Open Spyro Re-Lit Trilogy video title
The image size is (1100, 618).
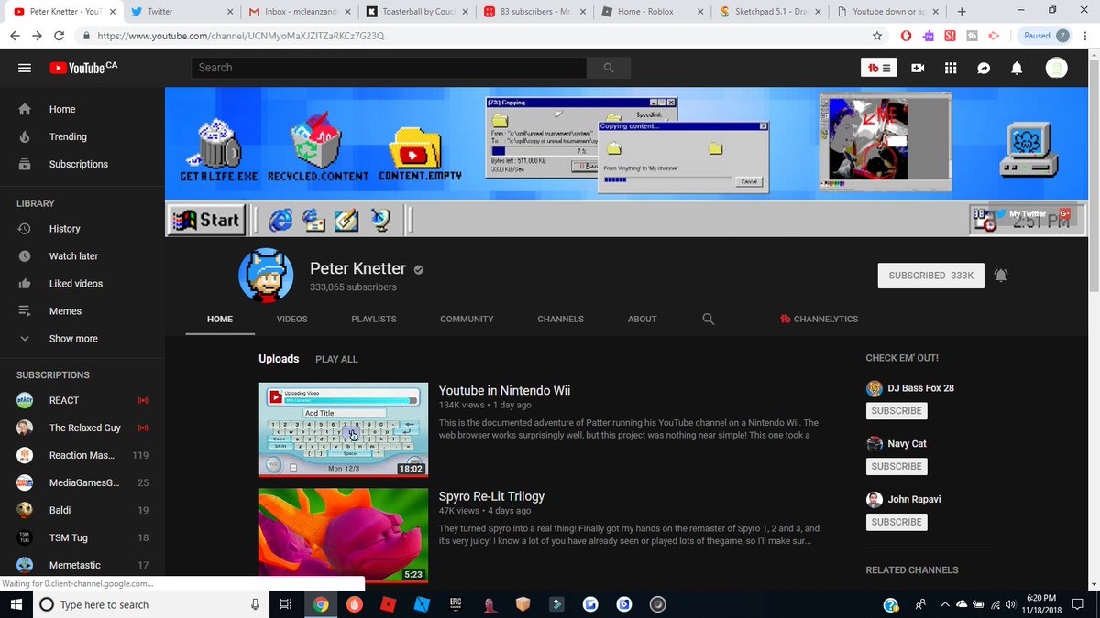click(x=491, y=496)
